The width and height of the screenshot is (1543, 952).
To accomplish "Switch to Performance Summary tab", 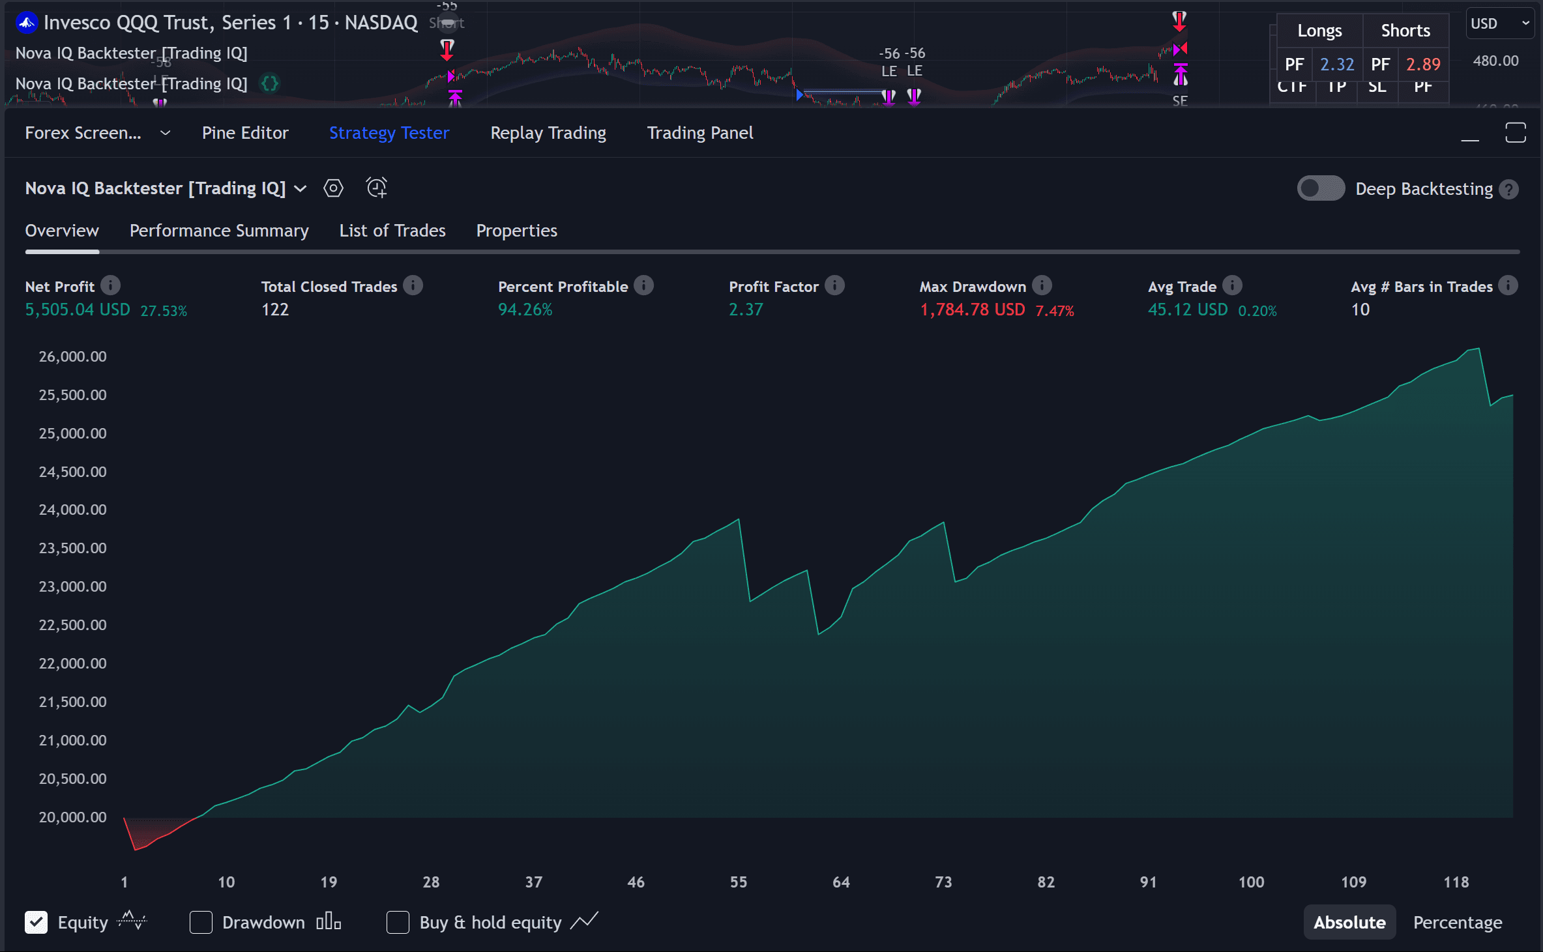I will [x=219, y=231].
